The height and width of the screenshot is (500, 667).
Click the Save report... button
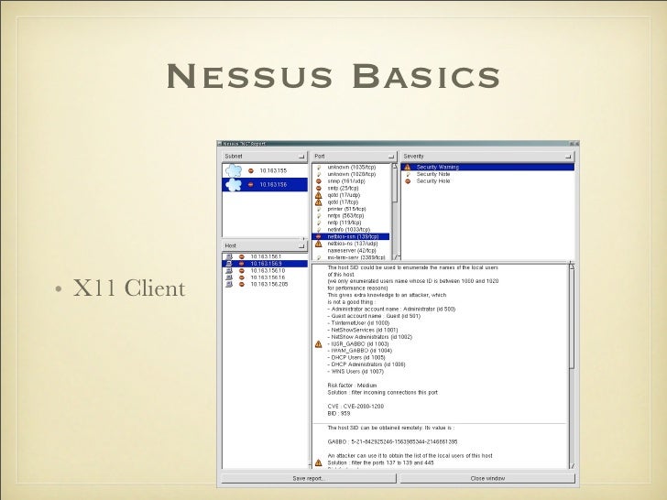pos(309,478)
